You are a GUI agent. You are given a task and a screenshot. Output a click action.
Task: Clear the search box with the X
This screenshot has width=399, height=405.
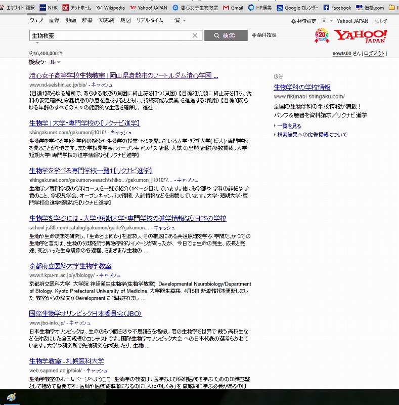pos(195,35)
